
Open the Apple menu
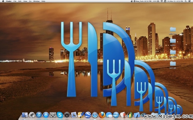pos(3,1)
